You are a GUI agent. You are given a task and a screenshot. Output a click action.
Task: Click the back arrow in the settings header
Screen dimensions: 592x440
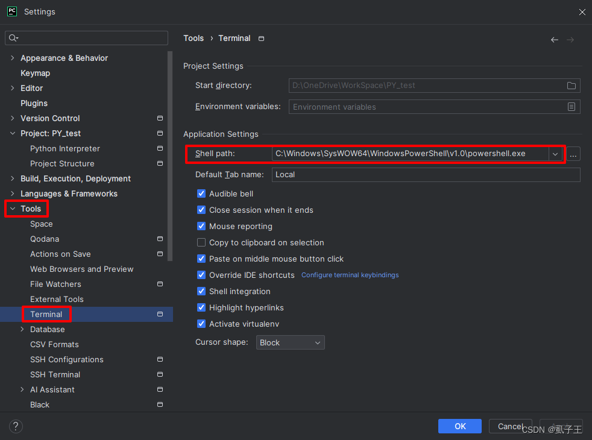pyautogui.click(x=554, y=39)
